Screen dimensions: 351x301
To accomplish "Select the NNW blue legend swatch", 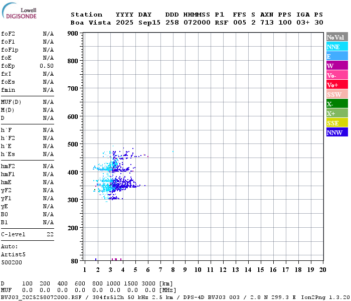I will pyautogui.click(x=337, y=132).
